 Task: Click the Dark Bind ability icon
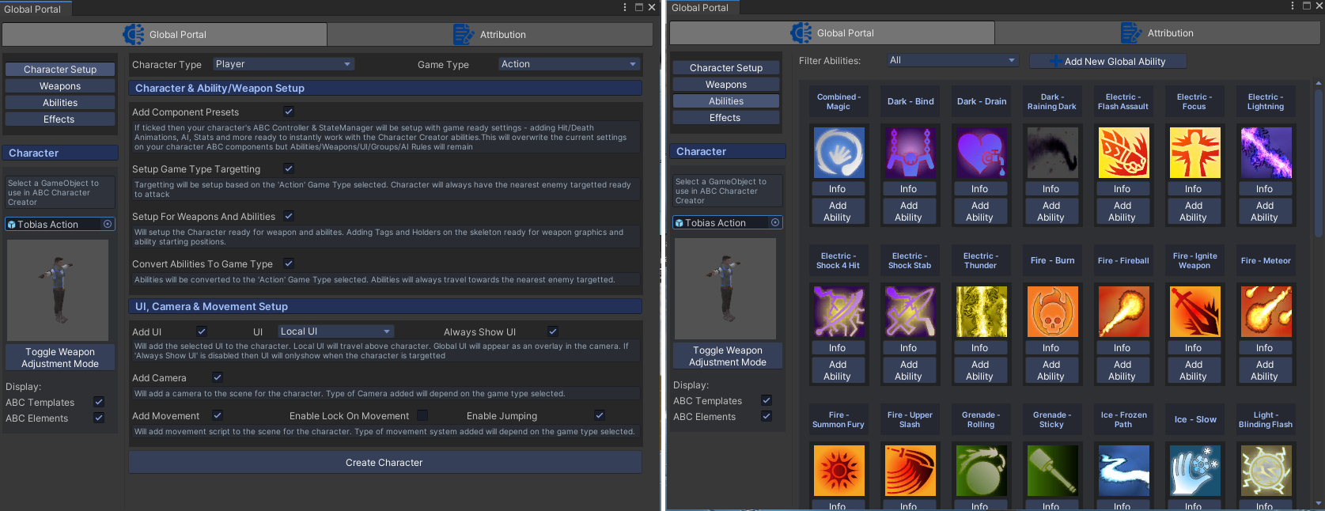pos(910,153)
